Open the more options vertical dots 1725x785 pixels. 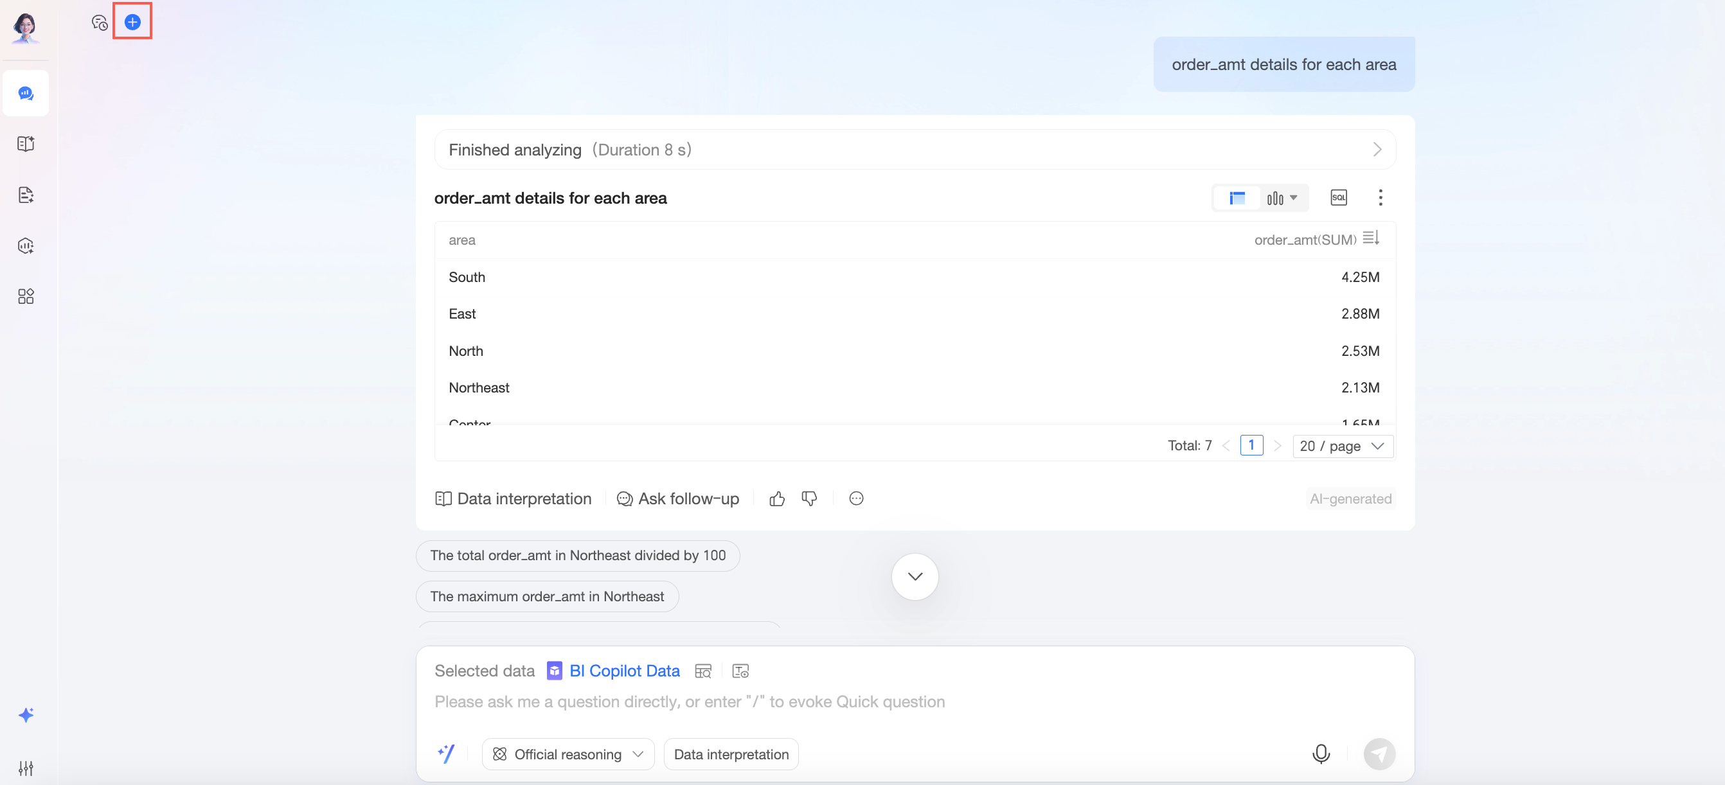[1380, 197]
